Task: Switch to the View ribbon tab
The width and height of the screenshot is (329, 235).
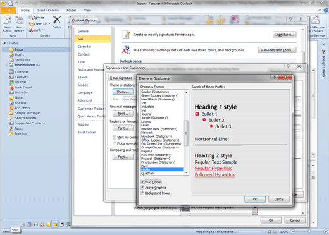Action: pyautogui.click(x=87, y=10)
